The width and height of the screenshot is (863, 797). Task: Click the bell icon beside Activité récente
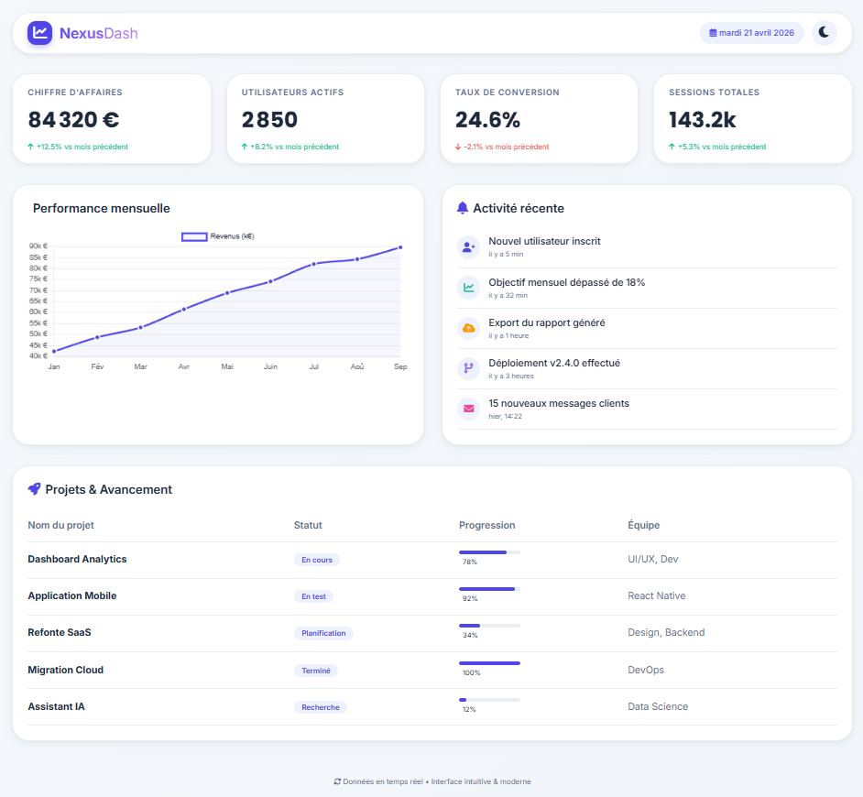coord(463,208)
